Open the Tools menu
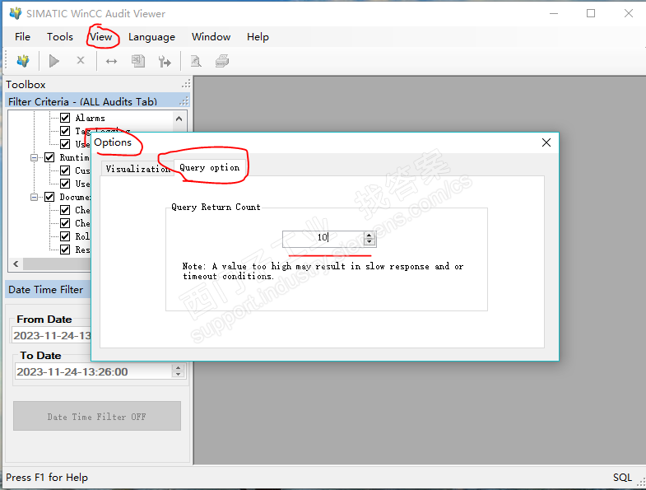The height and width of the screenshot is (490, 646). [60, 37]
